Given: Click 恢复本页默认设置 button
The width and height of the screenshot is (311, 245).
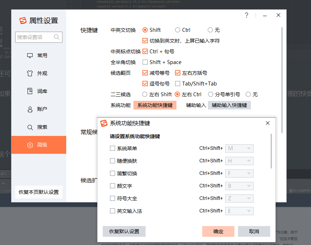Looking at the screenshot, I should click(39, 192).
